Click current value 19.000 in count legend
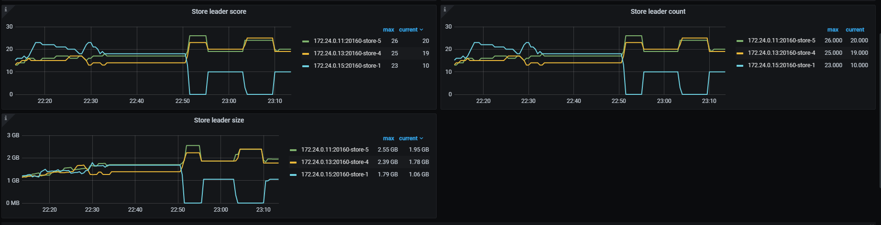 (x=859, y=53)
